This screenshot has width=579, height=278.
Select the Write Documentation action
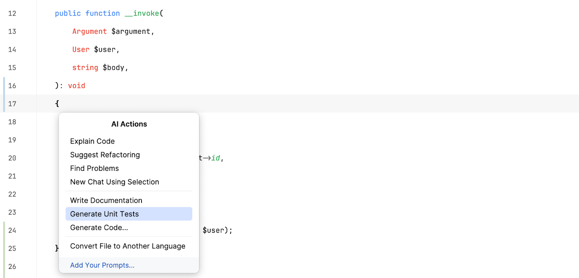(106, 200)
